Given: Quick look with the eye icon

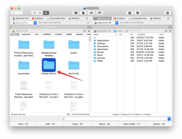Looking at the screenshot, I should tap(91, 13).
